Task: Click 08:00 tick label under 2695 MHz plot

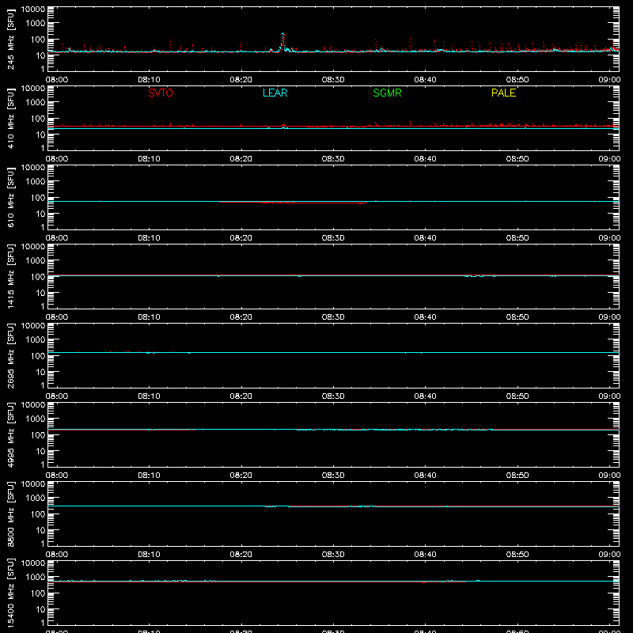Action: pyautogui.click(x=57, y=396)
